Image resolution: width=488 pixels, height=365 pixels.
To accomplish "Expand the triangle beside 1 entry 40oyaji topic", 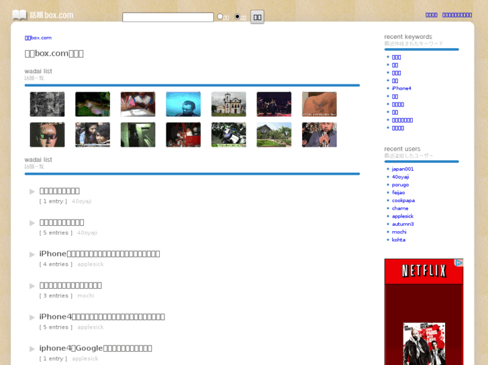I will pos(32,192).
